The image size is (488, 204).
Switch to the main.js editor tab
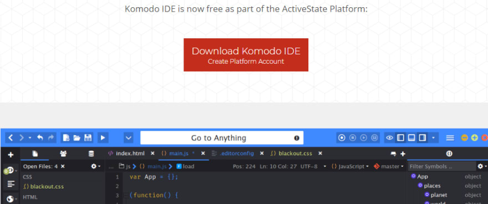[179, 154]
